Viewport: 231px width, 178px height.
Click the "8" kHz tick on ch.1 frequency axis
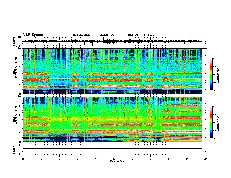20,58
